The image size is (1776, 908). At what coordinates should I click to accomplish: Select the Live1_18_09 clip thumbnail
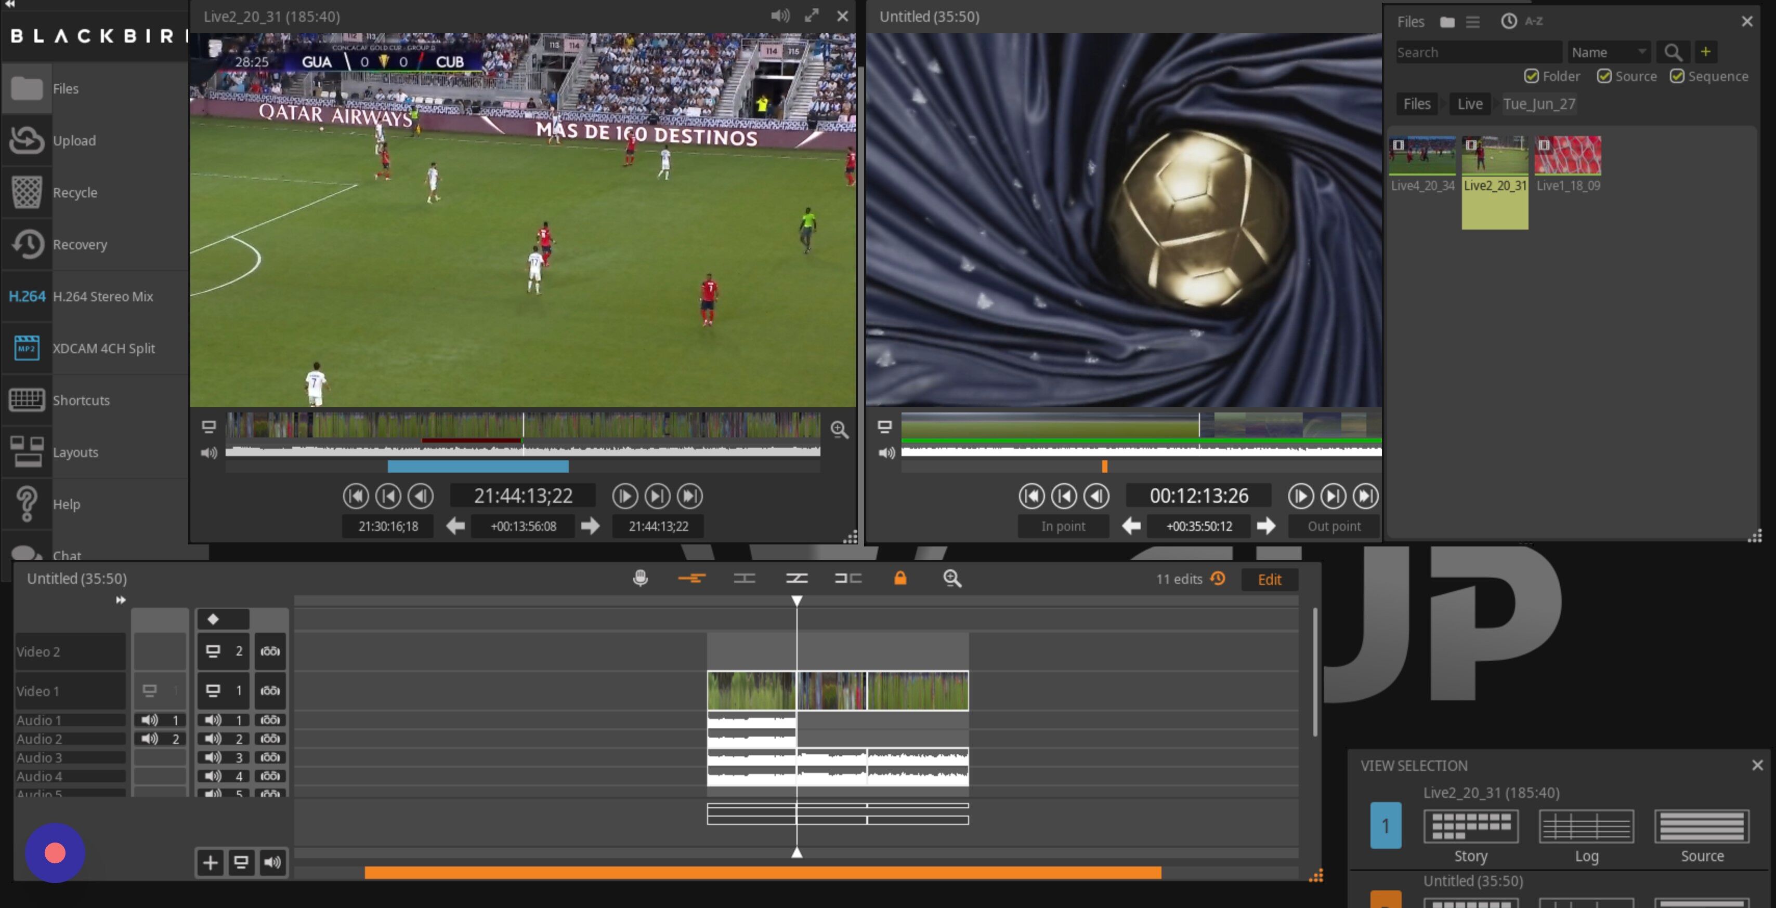point(1568,156)
